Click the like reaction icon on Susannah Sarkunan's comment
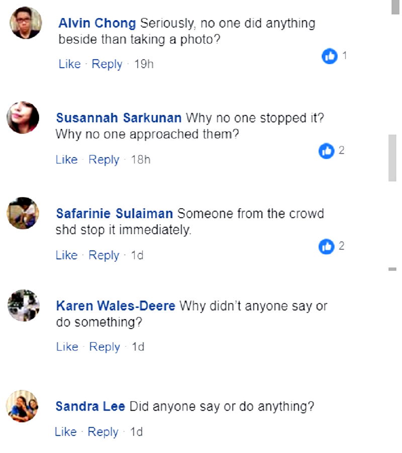This screenshot has width=402, height=453. (327, 150)
